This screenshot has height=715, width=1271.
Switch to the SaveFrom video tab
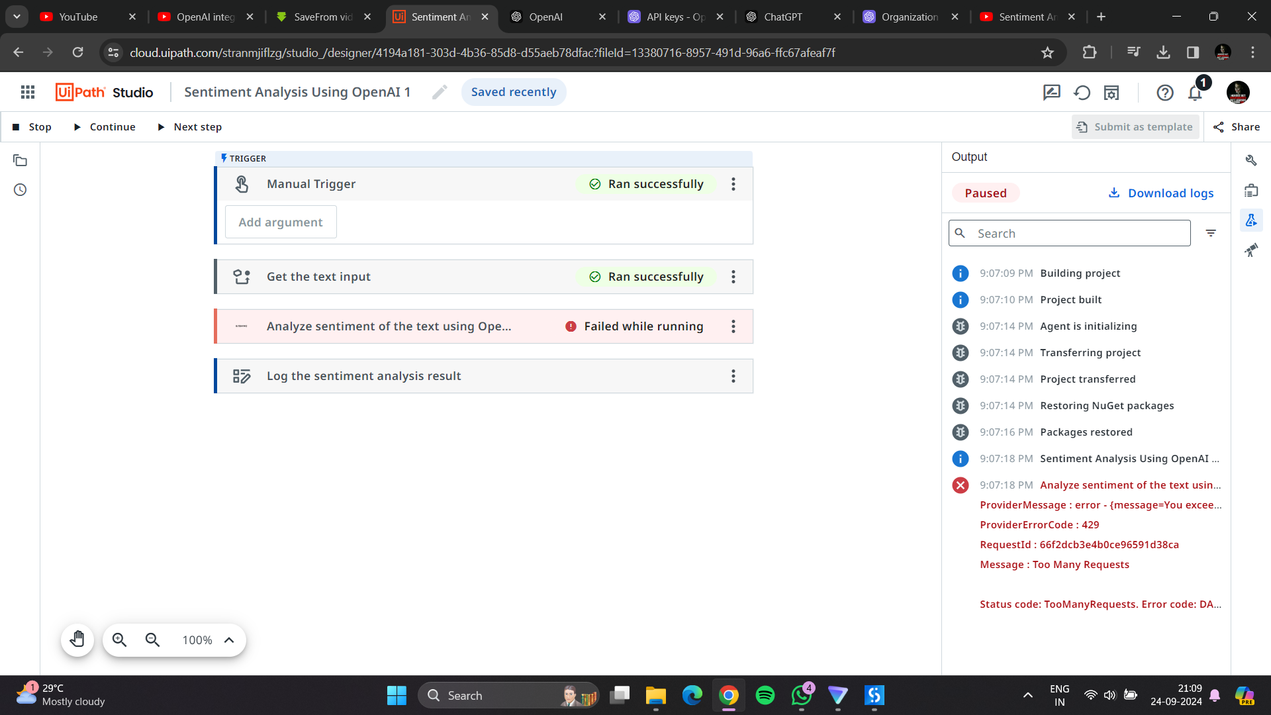323,17
